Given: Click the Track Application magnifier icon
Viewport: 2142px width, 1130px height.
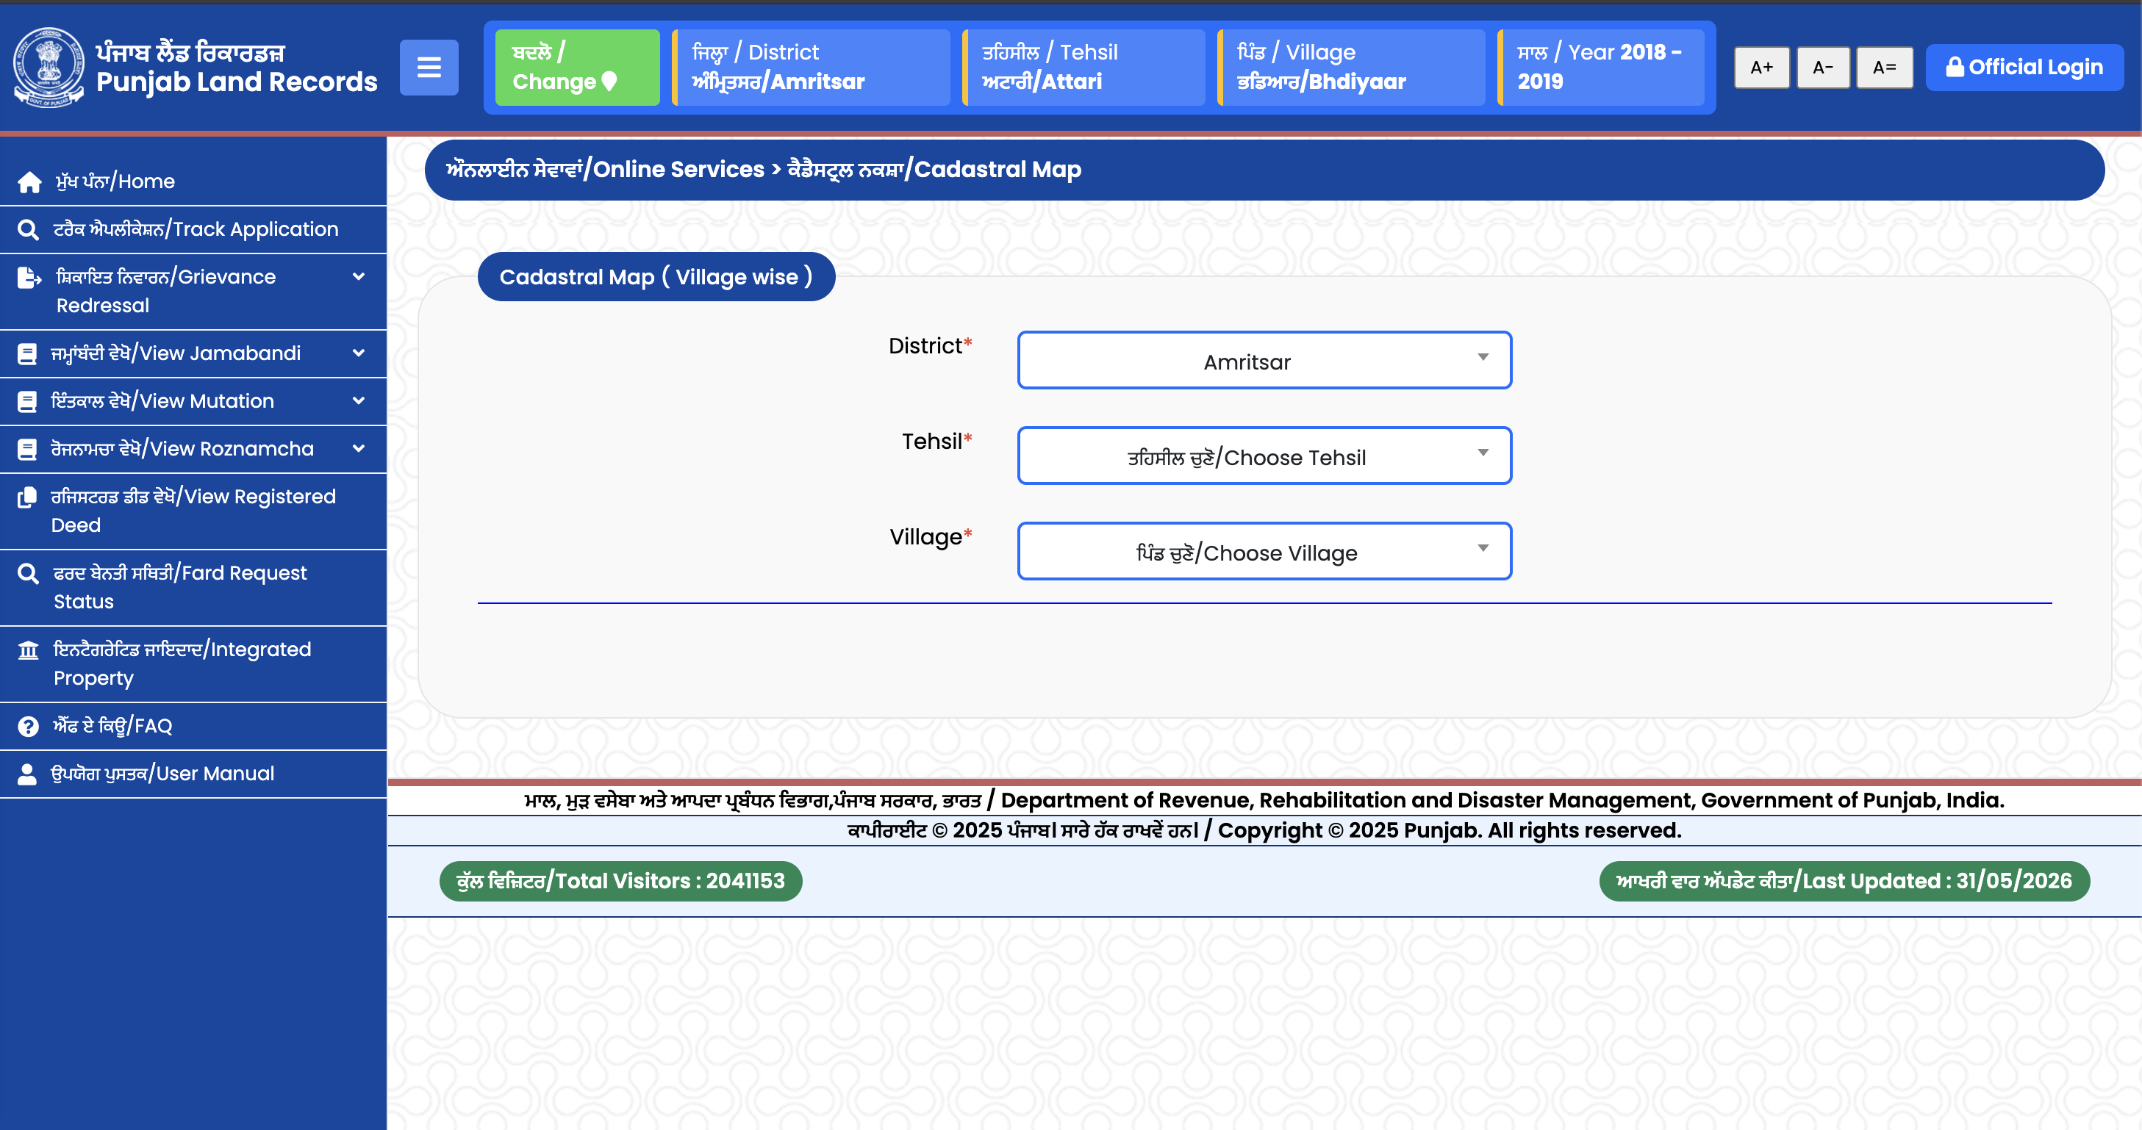Looking at the screenshot, I should [x=28, y=229].
